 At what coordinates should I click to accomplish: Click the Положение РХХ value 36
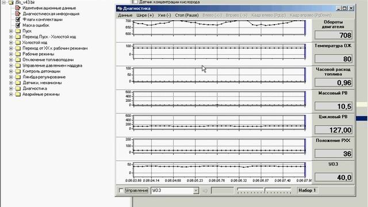(333, 154)
